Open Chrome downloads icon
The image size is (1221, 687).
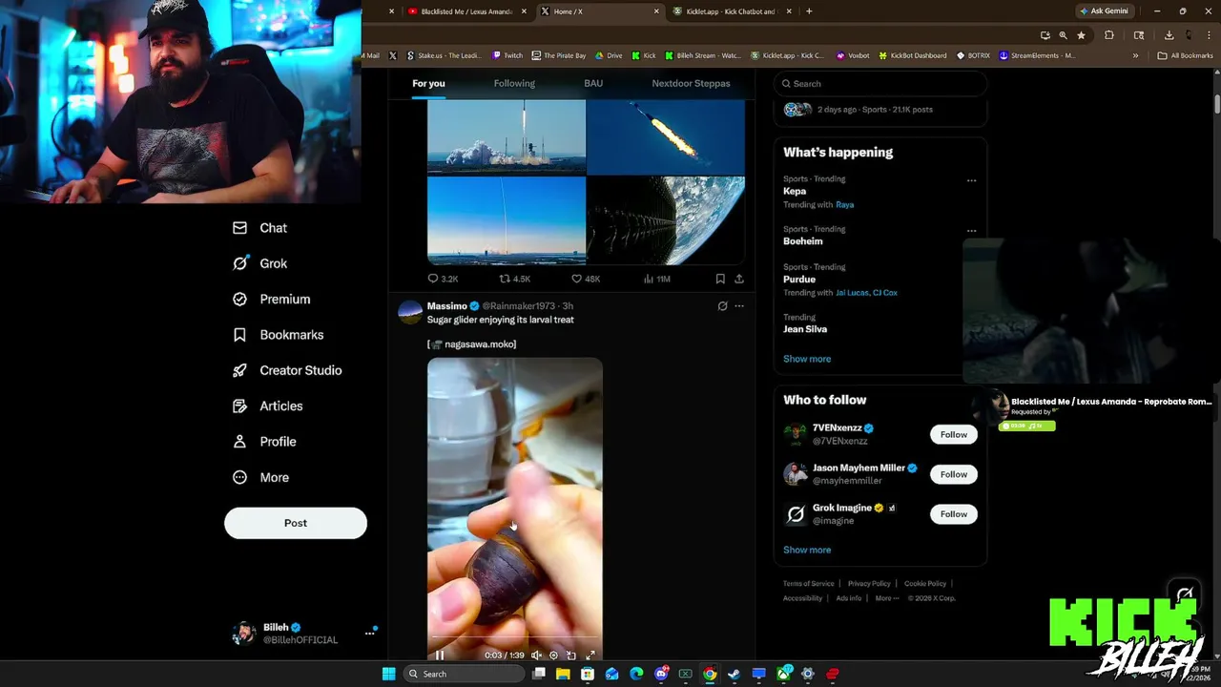(1169, 35)
